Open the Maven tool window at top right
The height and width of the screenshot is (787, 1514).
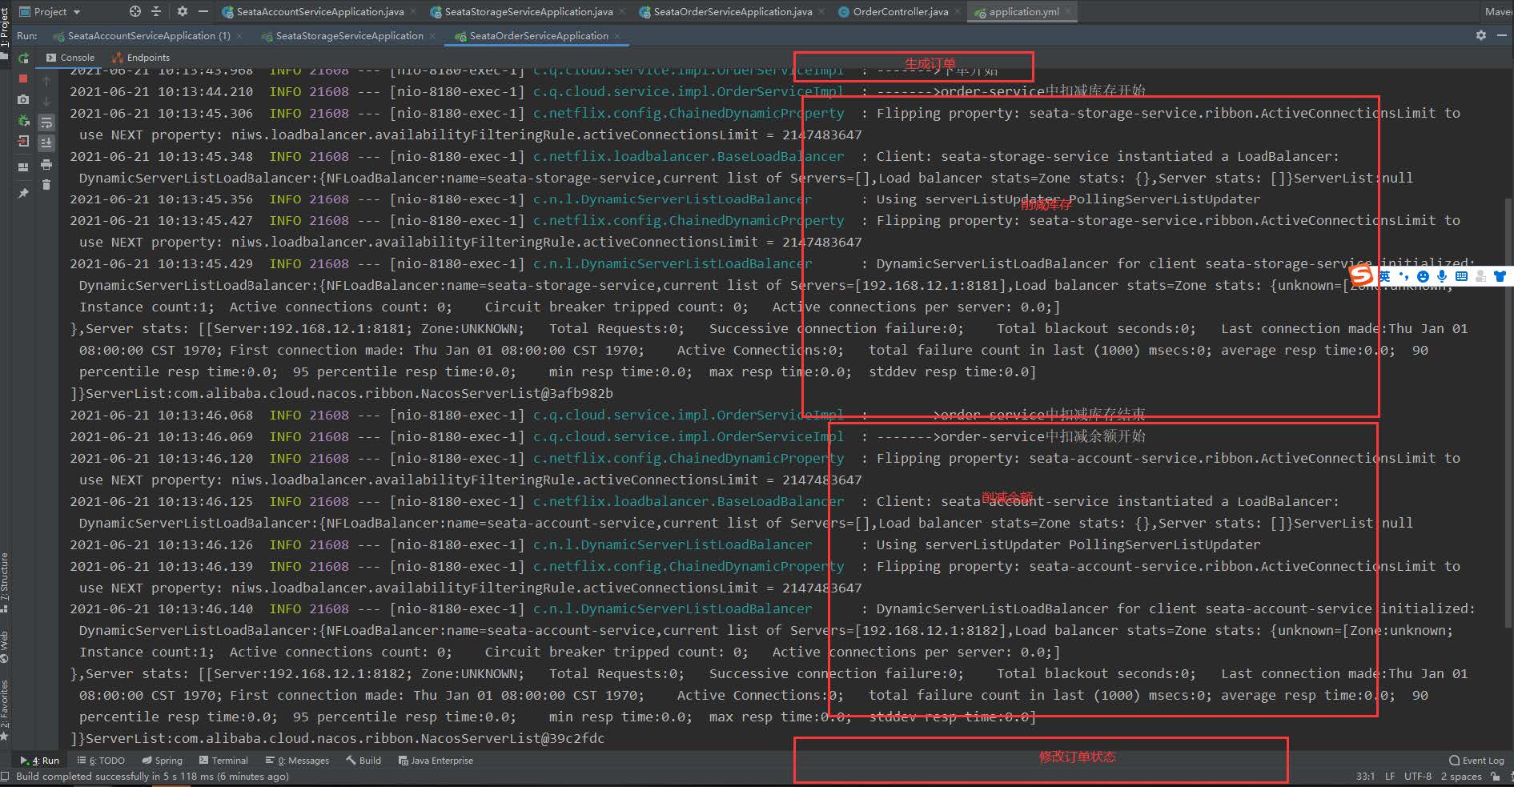click(x=1498, y=12)
